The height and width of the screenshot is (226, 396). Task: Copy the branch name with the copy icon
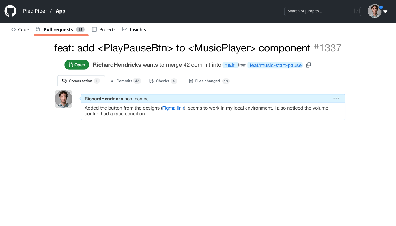tap(308, 65)
